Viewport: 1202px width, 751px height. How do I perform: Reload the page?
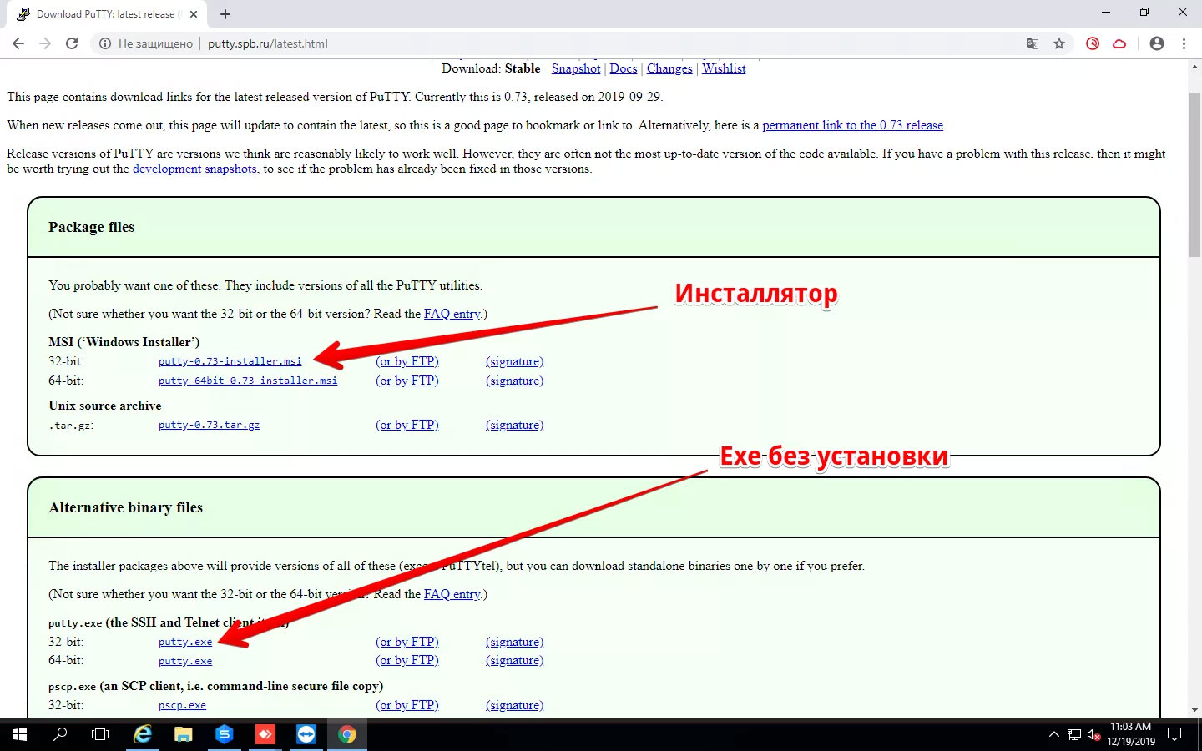click(72, 43)
